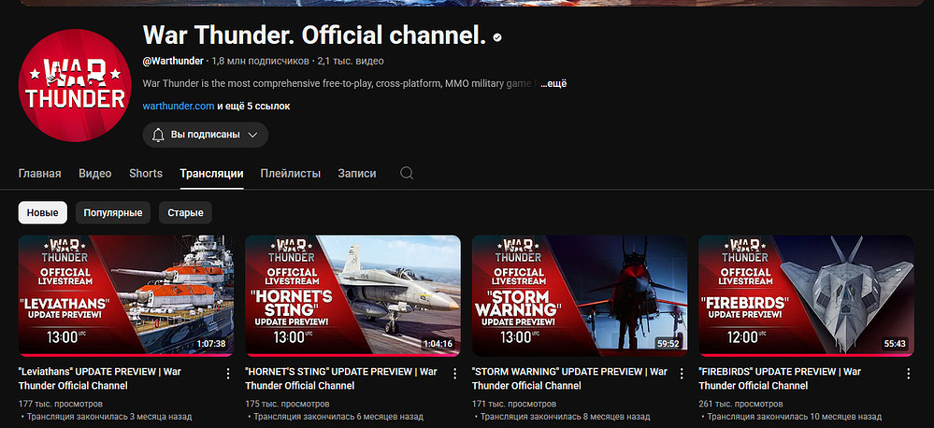Open options menu for Hornet's Sting video

[454, 374]
